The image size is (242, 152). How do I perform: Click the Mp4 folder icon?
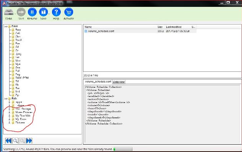click(13, 64)
